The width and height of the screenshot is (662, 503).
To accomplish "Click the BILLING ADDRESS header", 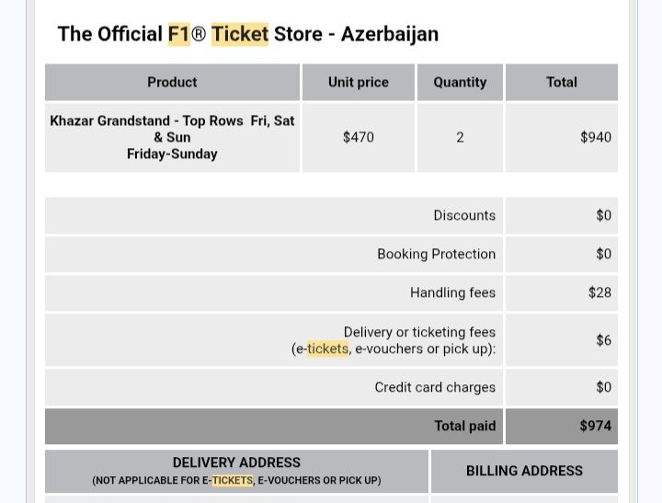I will [x=524, y=471].
